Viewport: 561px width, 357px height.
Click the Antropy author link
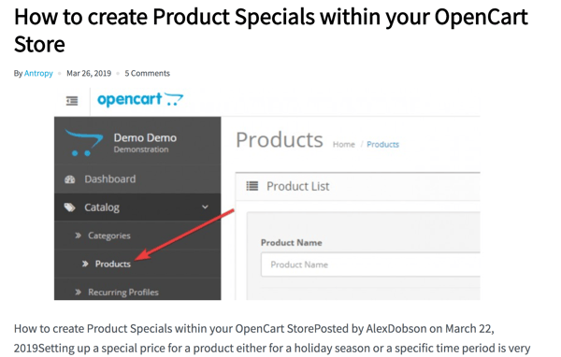point(38,73)
